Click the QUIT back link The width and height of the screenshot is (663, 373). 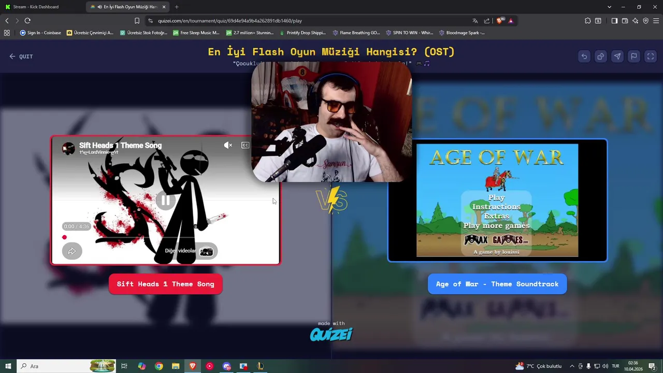[21, 56]
